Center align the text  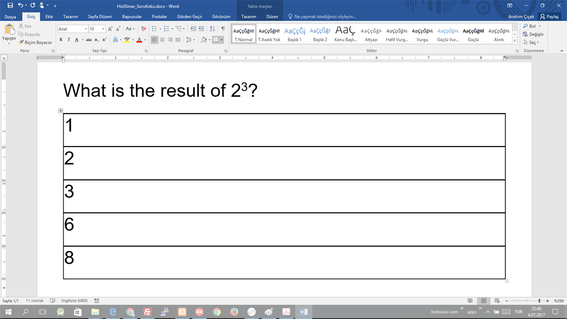(162, 39)
